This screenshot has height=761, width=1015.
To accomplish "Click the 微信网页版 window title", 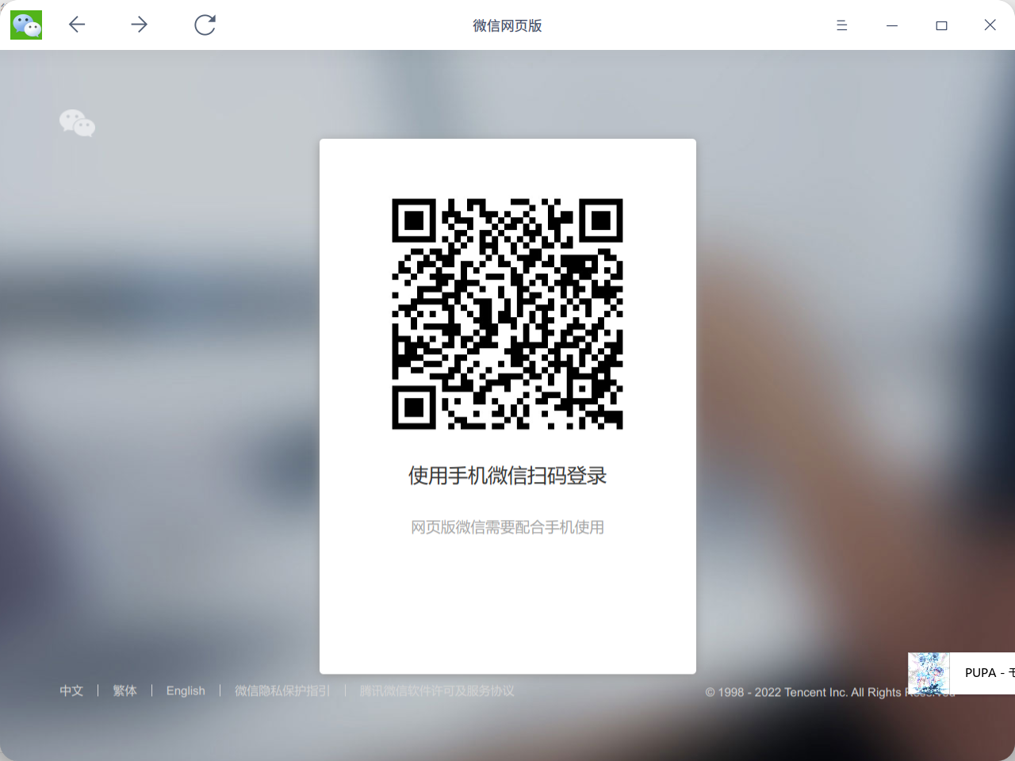I will click(507, 25).
